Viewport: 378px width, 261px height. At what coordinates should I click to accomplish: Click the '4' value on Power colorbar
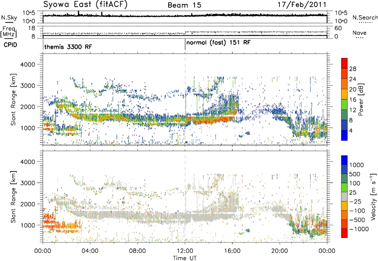pos(351,130)
